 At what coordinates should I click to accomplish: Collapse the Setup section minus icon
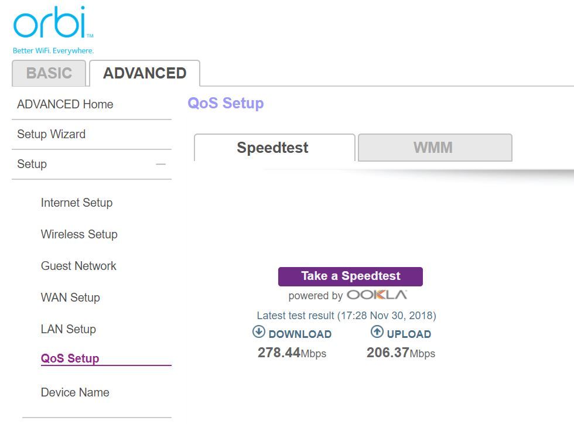pyautogui.click(x=160, y=165)
